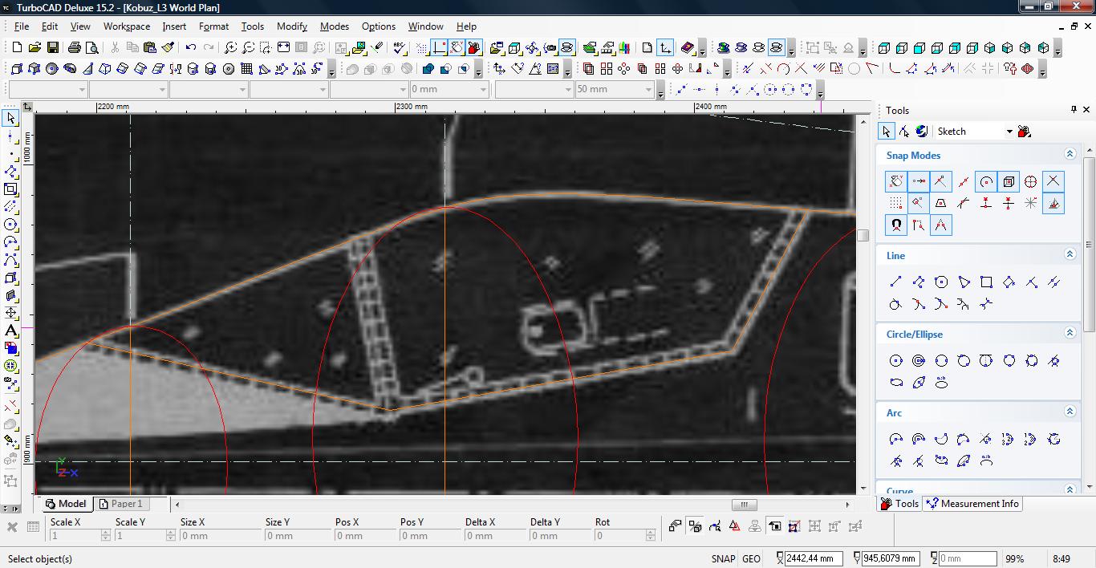
Task: Collapse the Snap Modes panel
Action: (x=1070, y=154)
